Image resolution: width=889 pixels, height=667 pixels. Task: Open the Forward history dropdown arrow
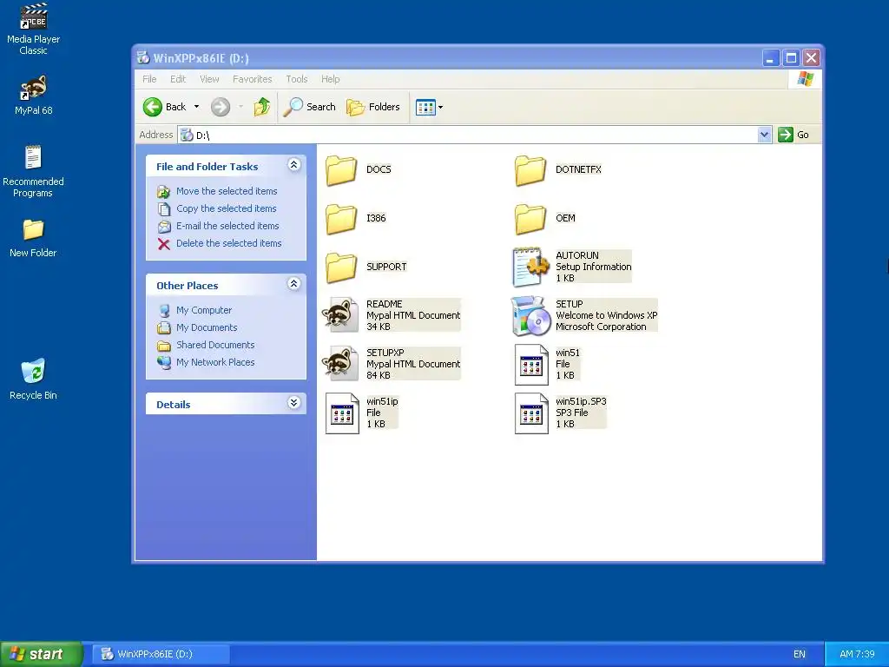click(x=240, y=107)
